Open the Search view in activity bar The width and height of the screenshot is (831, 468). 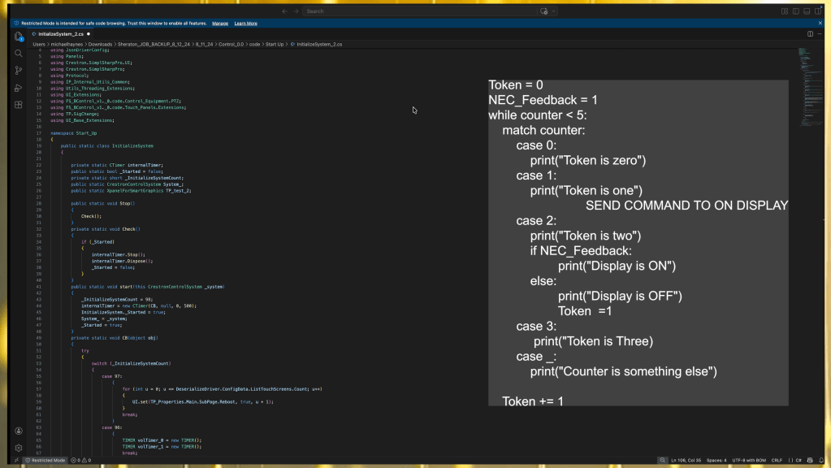pyautogui.click(x=19, y=54)
